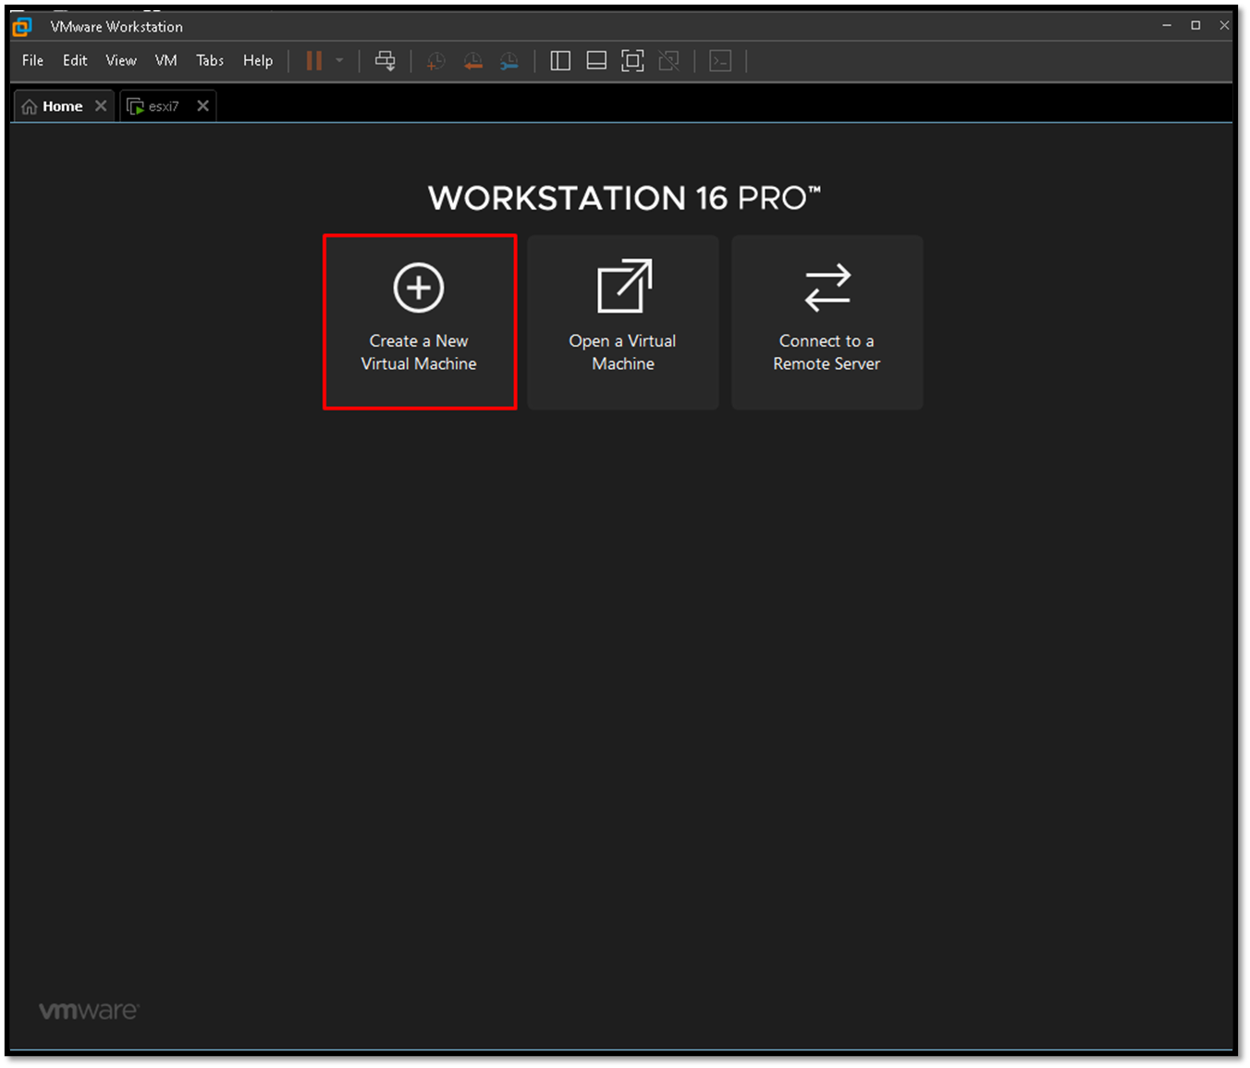
Task: Click the Home tab house icon
Action: coord(31,105)
